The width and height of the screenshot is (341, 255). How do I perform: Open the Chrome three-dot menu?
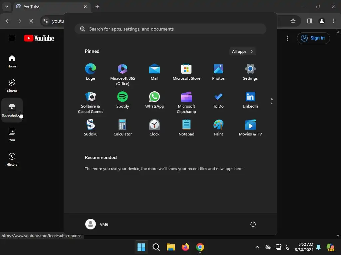(334, 21)
